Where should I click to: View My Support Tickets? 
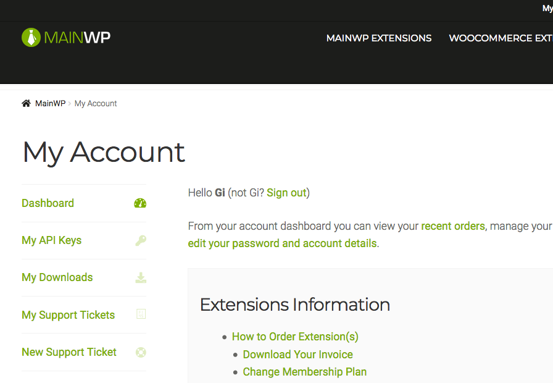click(x=68, y=315)
